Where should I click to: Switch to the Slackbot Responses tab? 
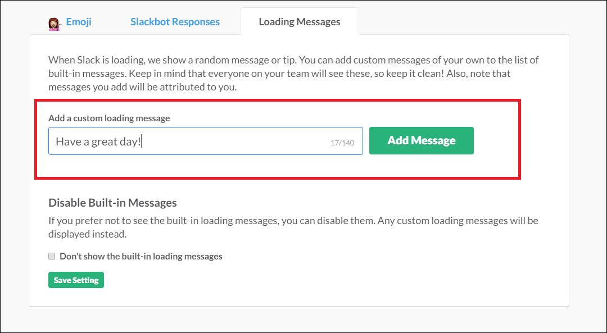click(x=175, y=22)
